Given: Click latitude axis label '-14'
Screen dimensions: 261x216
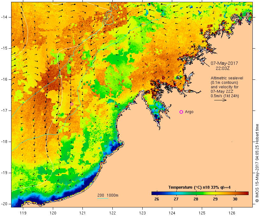Looking at the screenshot, I should [x=4, y=17].
